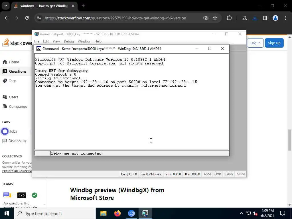Open Chrome three-dot menu
This screenshot has height=219, width=292.
(x=286, y=18)
